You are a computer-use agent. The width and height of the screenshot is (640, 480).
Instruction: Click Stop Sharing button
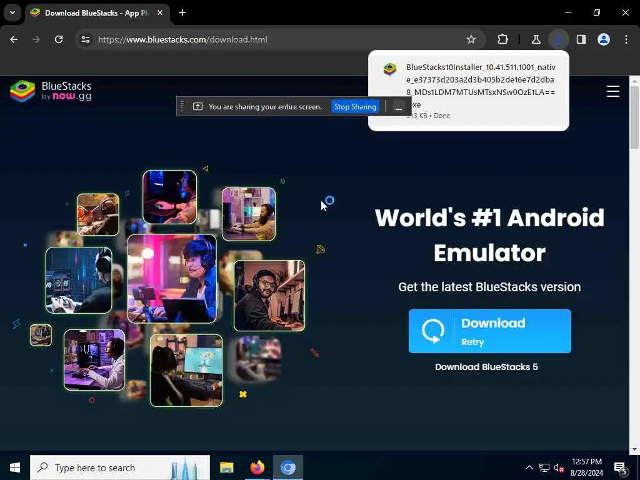tap(355, 107)
